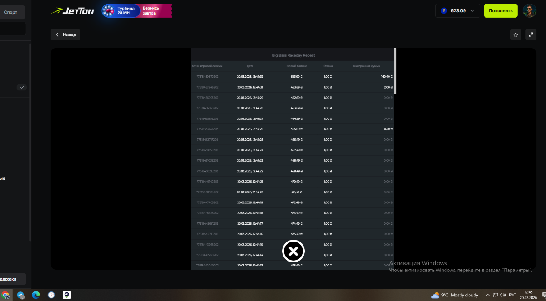
Task: Open the Турбина Удачи wheel promo
Action: pos(136,10)
